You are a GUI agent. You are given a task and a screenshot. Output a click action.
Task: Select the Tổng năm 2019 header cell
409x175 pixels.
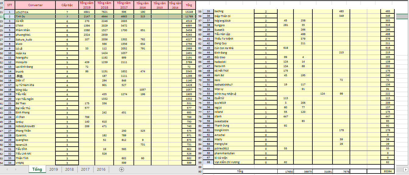pyautogui.click(x=87, y=5)
